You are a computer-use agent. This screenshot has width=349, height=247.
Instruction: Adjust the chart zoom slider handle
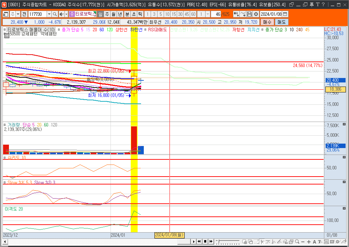(x=219, y=241)
